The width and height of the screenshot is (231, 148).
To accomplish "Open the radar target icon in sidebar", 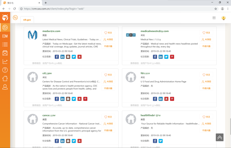I will (5, 27).
